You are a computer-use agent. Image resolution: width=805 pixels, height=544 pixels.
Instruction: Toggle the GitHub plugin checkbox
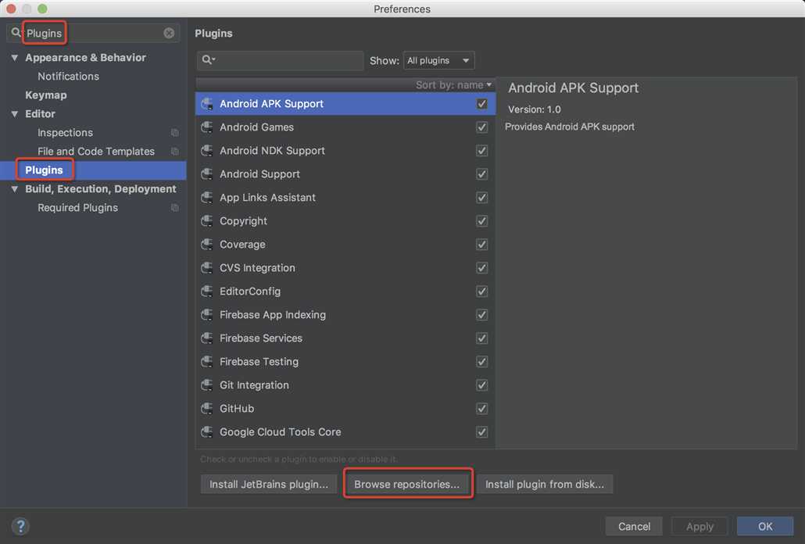point(481,409)
